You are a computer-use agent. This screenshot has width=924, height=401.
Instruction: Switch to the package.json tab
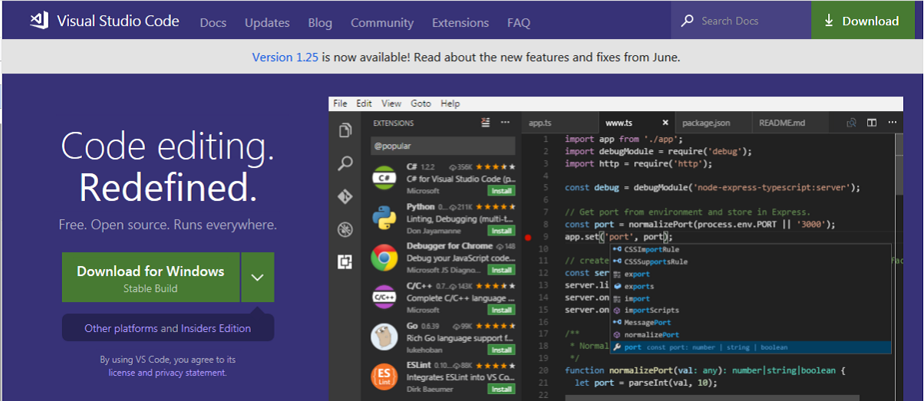pyautogui.click(x=706, y=123)
